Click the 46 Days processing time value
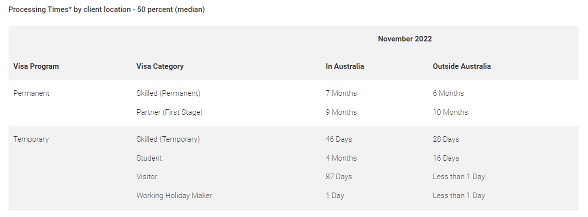Screen dimensions: 588x217 click(338, 139)
